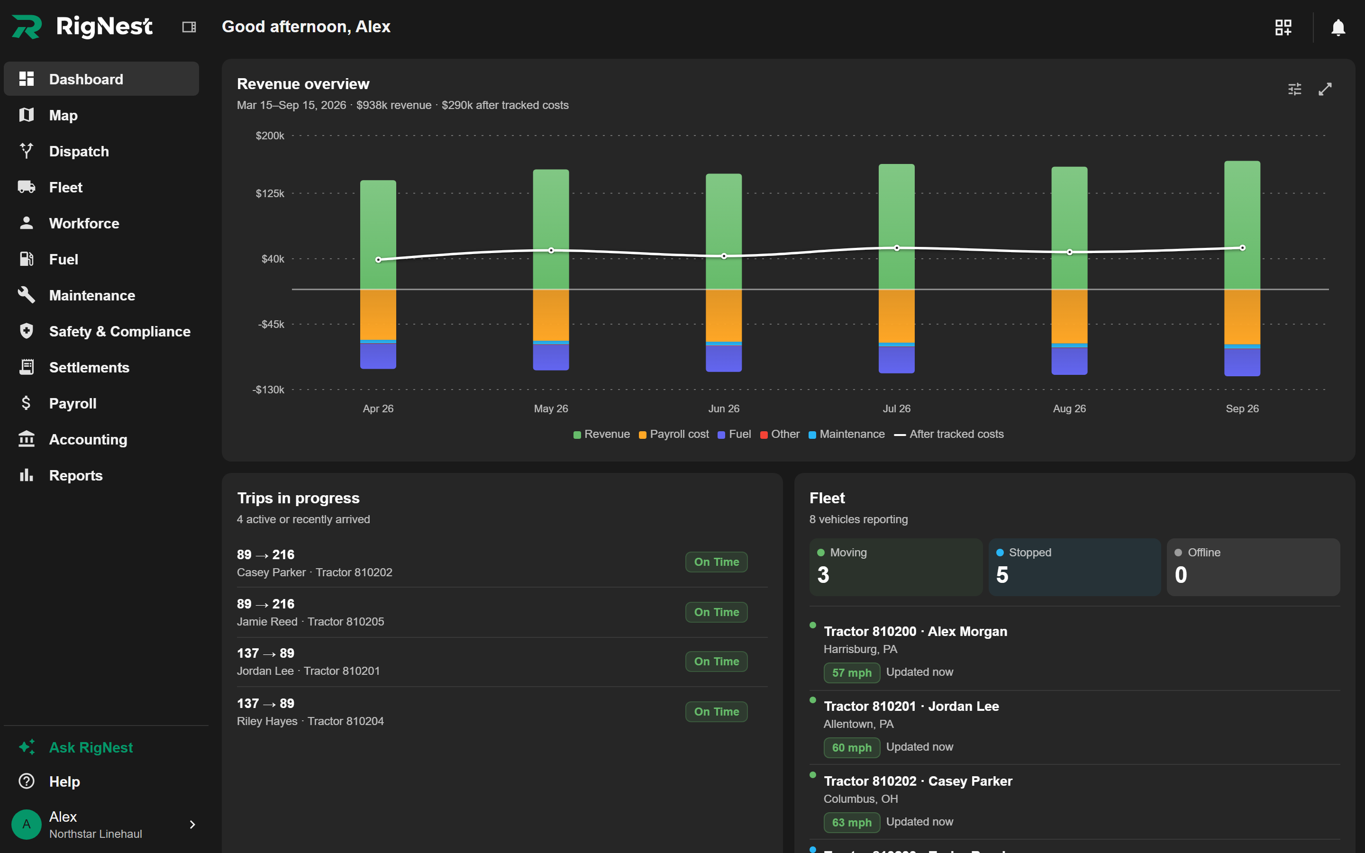Click the 63 mph speed badge
Viewport: 1365px width, 853px height.
click(852, 823)
